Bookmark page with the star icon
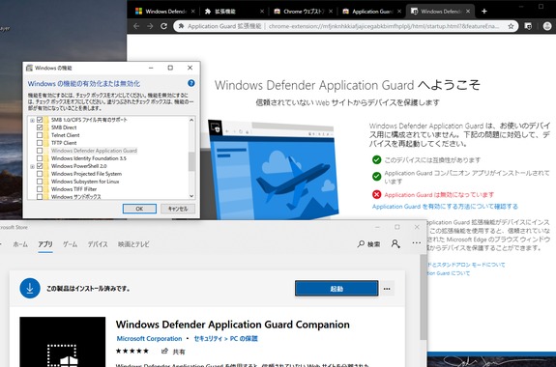Image resolution: width=556 pixels, height=367 pixels. tap(511, 26)
